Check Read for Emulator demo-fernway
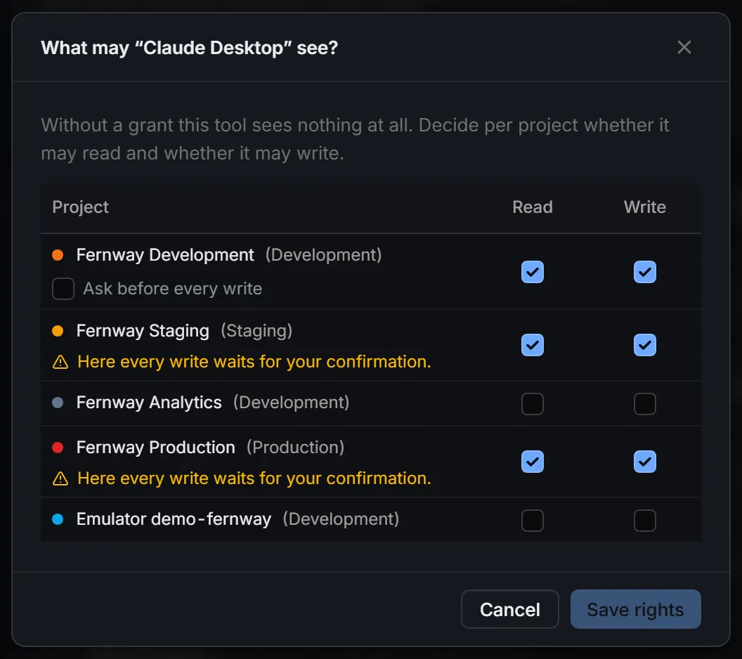Image resolution: width=742 pixels, height=659 pixels. point(533,521)
